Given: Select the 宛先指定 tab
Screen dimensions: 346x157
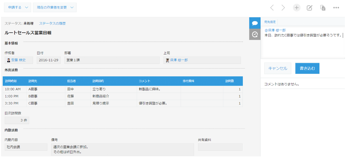Looking at the screenshot, I should pos(270,22).
